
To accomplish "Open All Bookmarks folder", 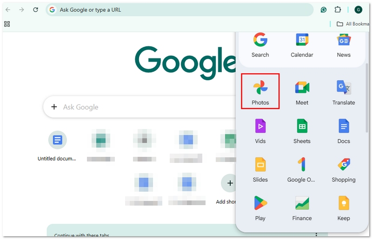I will point(353,24).
